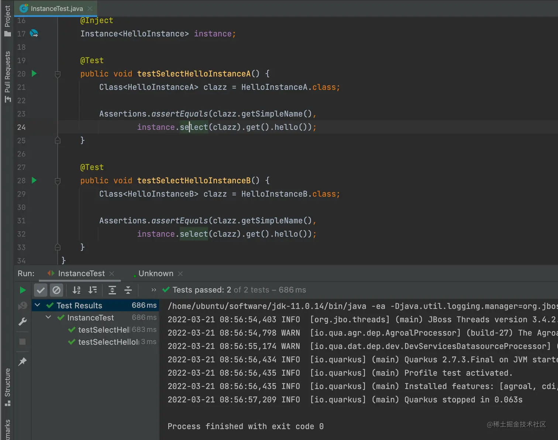
Task: Sort test results alphabetically
Action: (x=76, y=290)
